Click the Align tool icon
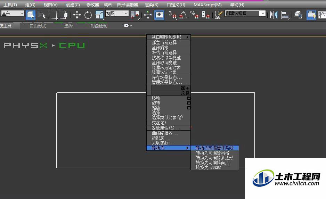Viewport: 326px width, 199px height. [285, 15]
